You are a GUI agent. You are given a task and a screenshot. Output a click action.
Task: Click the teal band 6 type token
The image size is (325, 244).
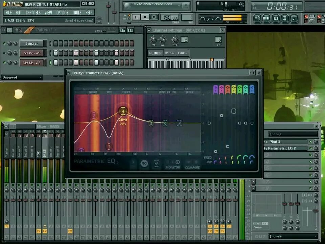click(x=246, y=89)
